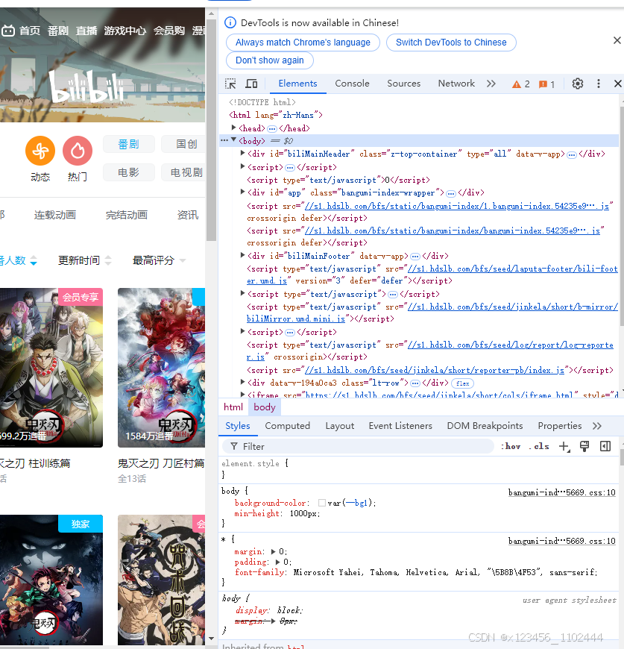Click the page vertical scrollbar thumb
The height and width of the screenshot is (649, 624).
click(x=211, y=129)
